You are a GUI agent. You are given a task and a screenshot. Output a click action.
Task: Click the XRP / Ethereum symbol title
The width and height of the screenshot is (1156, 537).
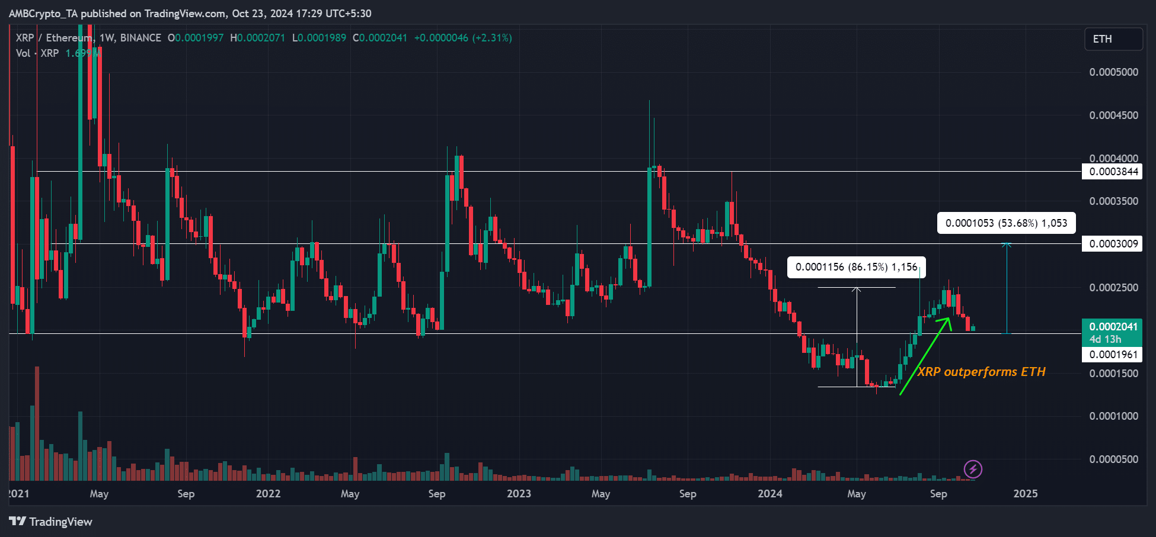tap(54, 38)
